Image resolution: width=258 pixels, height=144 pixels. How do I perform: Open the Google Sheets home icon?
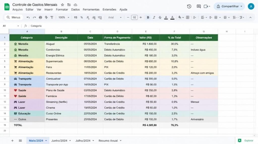7,7
